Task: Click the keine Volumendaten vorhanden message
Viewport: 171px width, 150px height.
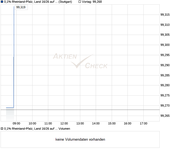Action: click(80, 140)
